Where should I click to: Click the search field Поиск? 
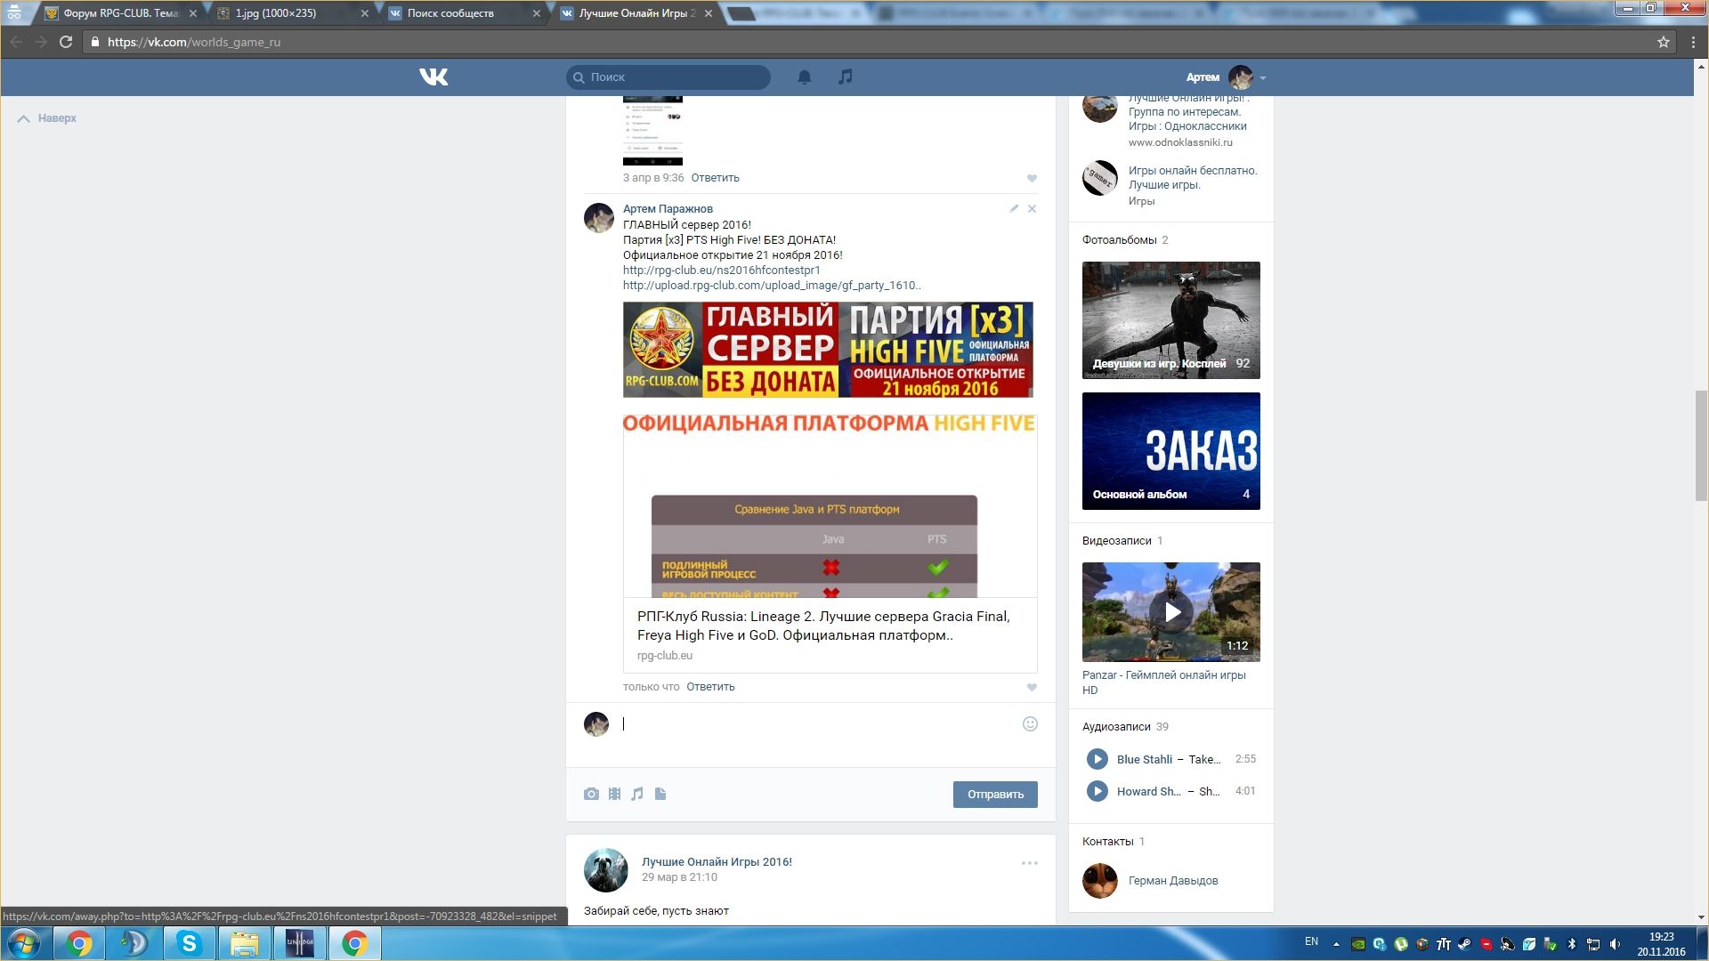[x=668, y=77]
